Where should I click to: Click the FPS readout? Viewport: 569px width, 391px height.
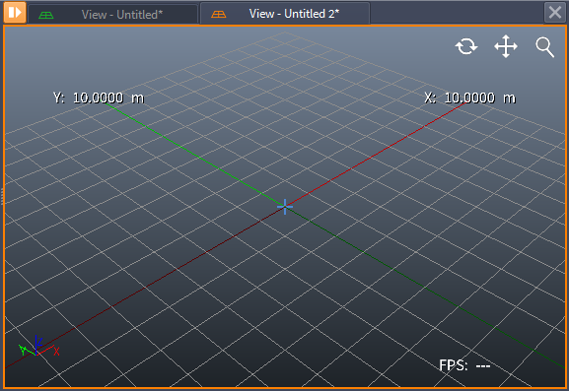pyautogui.click(x=464, y=365)
